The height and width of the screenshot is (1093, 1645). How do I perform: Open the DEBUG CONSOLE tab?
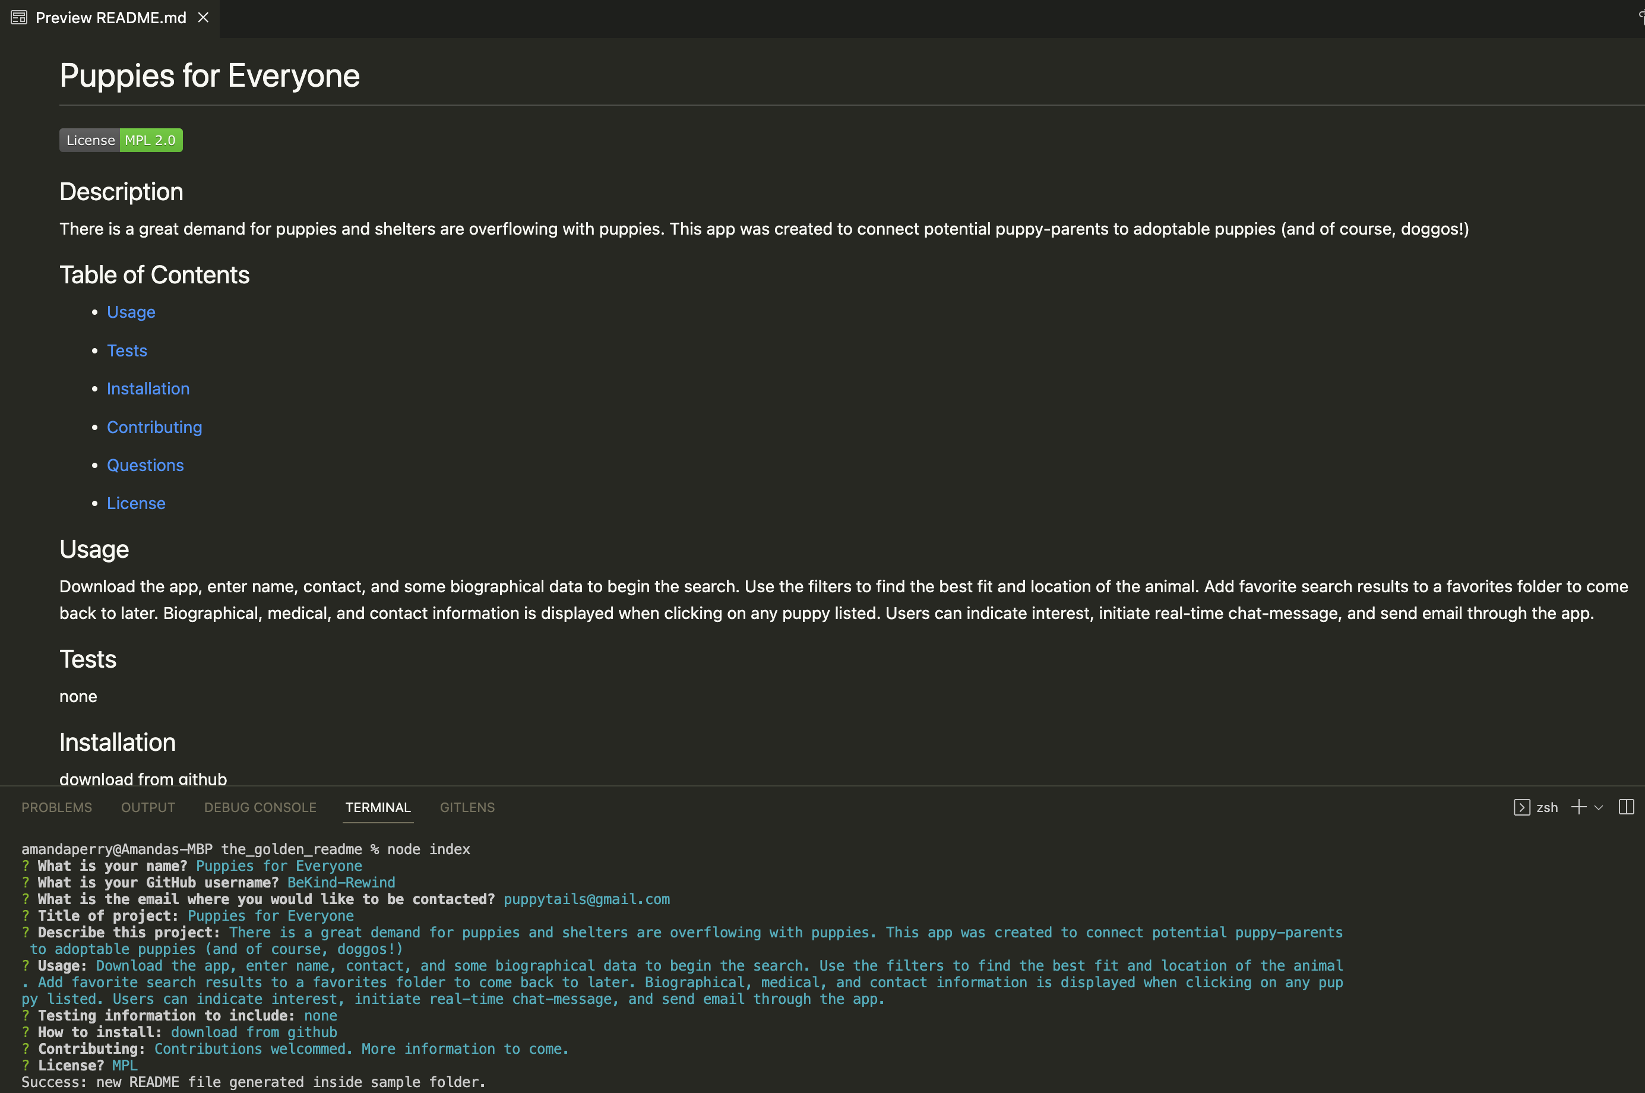click(x=260, y=807)
